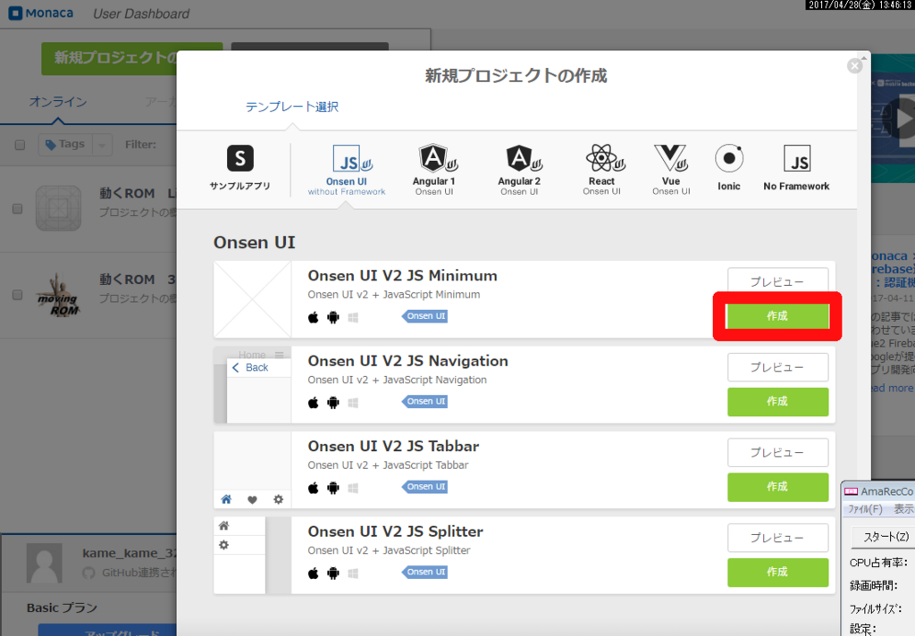Choose the Angular 1 Onsen UI template
The image size is (915, 636).
click(433, 169)
